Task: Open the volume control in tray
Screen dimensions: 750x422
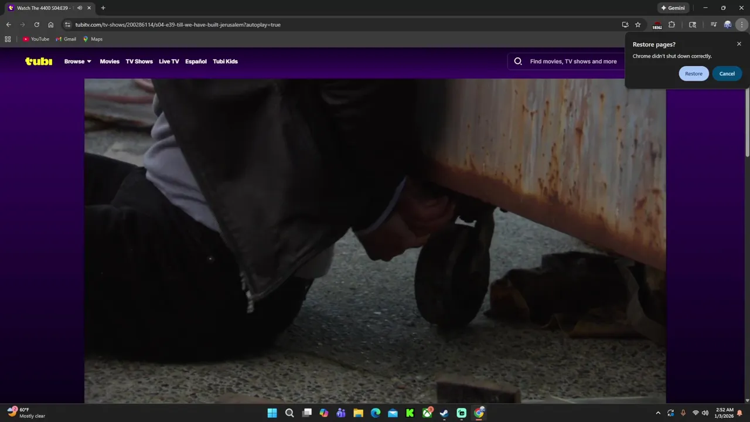Action: [x=705, y=413]
